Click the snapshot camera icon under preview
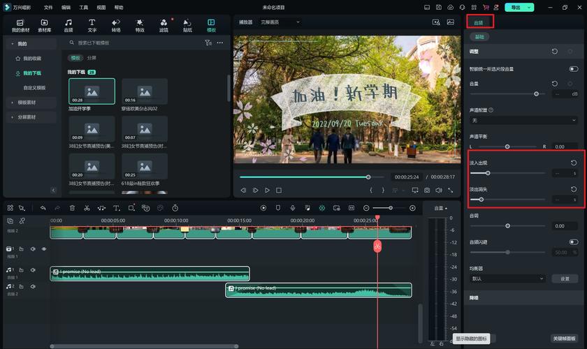Screen dimensions: 587x349 tap(426, 190)
